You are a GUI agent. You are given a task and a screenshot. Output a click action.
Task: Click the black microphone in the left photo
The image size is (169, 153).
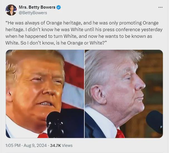click(55, 124)
